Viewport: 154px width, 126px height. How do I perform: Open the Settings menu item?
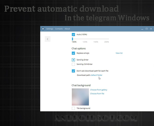pyautogui.click(x=50, y=29)
